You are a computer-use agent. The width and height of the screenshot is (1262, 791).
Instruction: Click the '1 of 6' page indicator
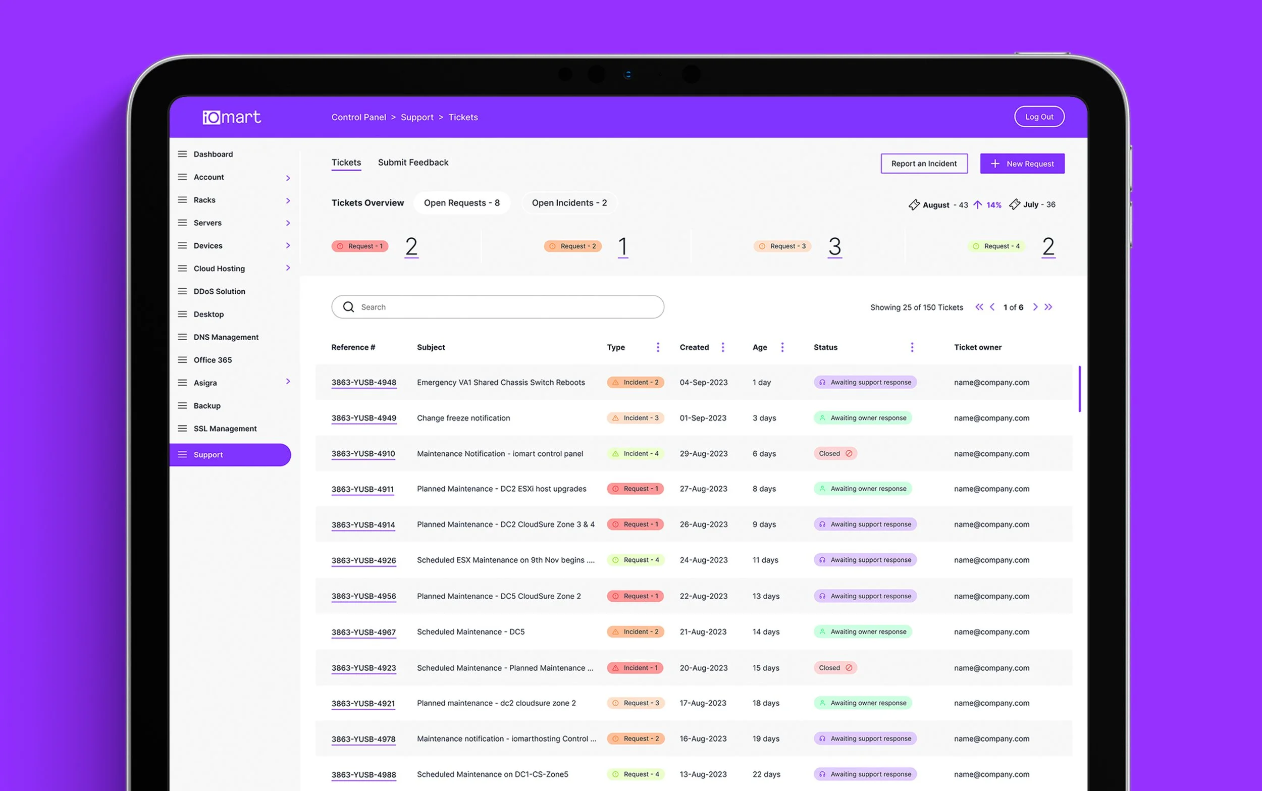click(x=1014, y=307)
